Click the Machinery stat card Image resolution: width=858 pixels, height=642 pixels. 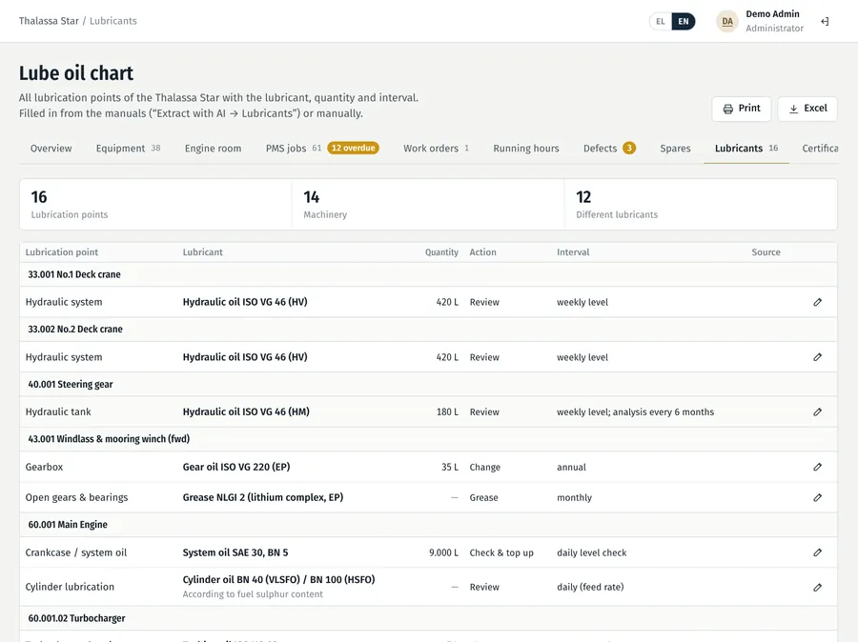coord(428,205)
